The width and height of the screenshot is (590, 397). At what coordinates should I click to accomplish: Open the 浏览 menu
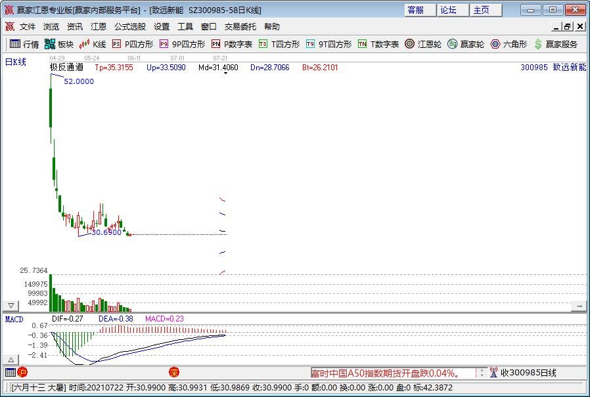[x=51, y=27]
